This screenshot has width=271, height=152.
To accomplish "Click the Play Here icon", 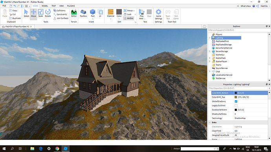I will click(x=141, y=12).
